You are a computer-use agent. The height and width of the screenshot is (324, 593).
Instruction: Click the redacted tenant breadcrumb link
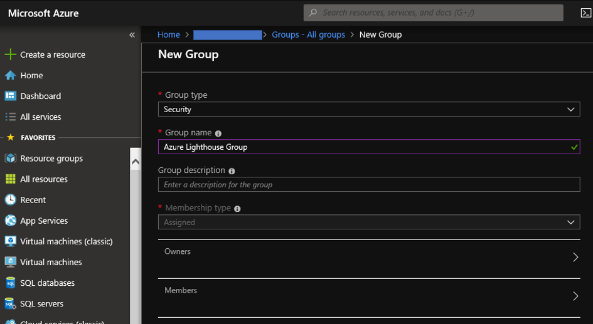tap(227, 35)
